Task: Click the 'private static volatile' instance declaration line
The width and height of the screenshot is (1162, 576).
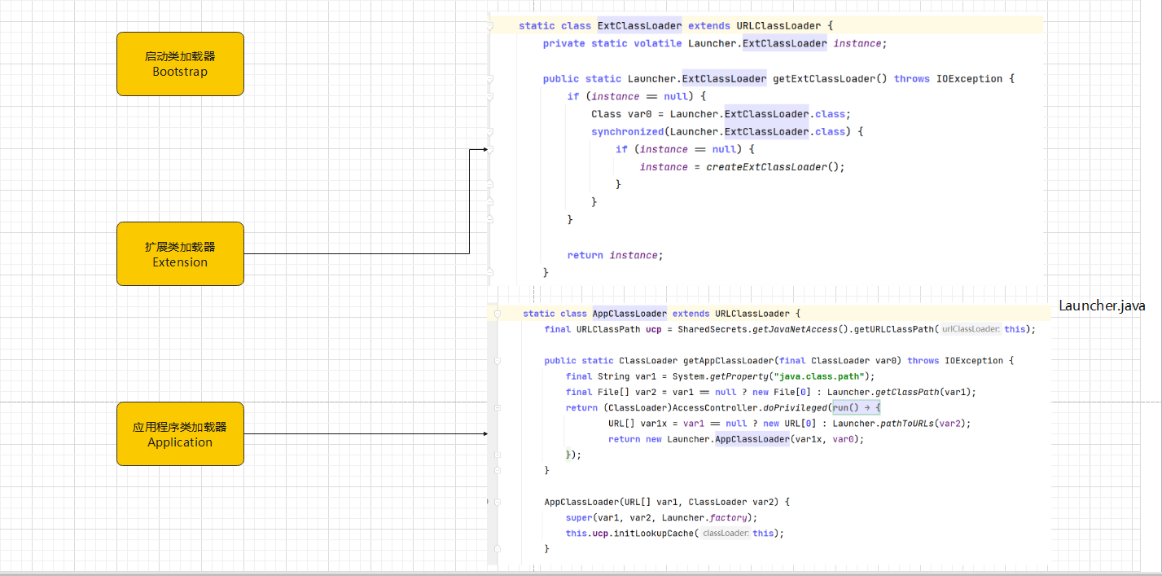Action: [714, 44]
